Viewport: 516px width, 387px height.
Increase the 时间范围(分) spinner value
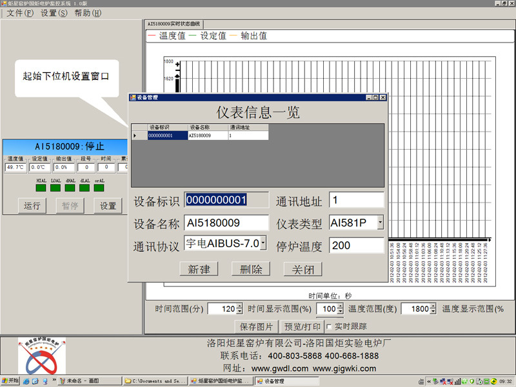click(240, 306)
